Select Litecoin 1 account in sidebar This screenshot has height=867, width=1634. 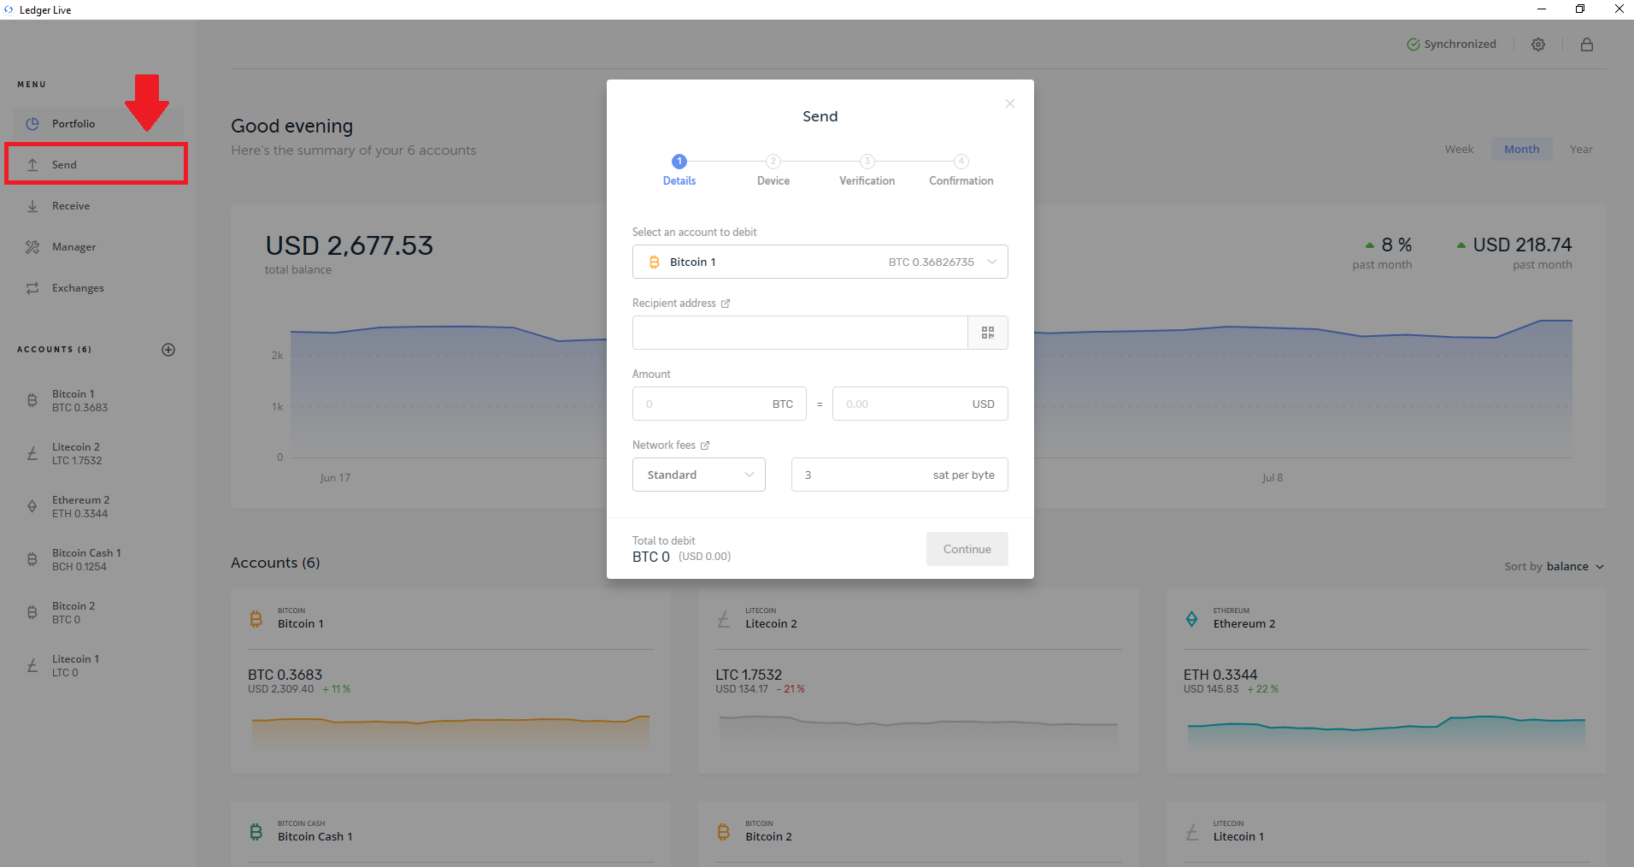coord(97,666)
